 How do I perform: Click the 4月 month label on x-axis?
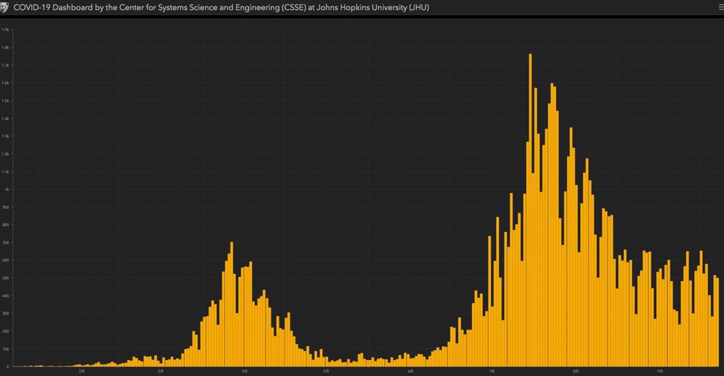[245, 371]
